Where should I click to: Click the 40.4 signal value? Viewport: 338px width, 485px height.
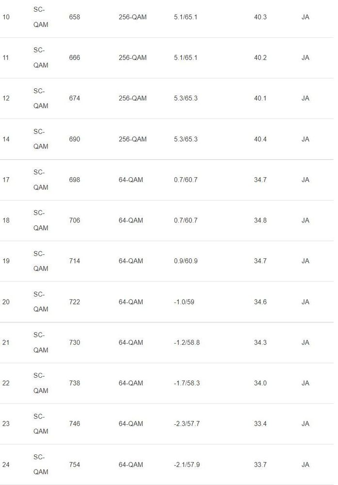260,139
